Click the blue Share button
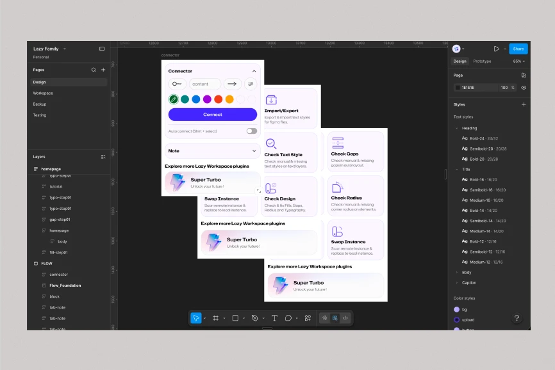 [518, 49]
